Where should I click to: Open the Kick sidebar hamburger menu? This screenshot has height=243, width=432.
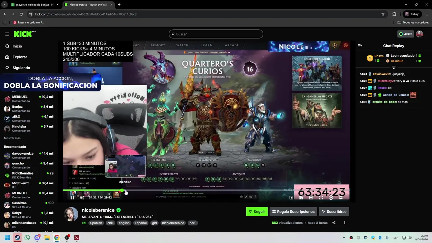7,34
